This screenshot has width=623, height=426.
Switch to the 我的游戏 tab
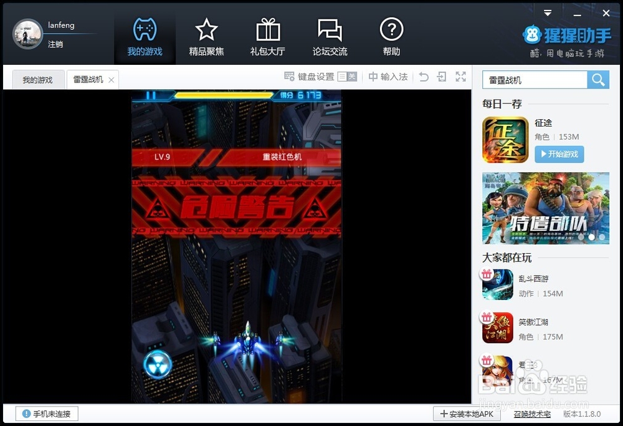click(x=38, y=80)
